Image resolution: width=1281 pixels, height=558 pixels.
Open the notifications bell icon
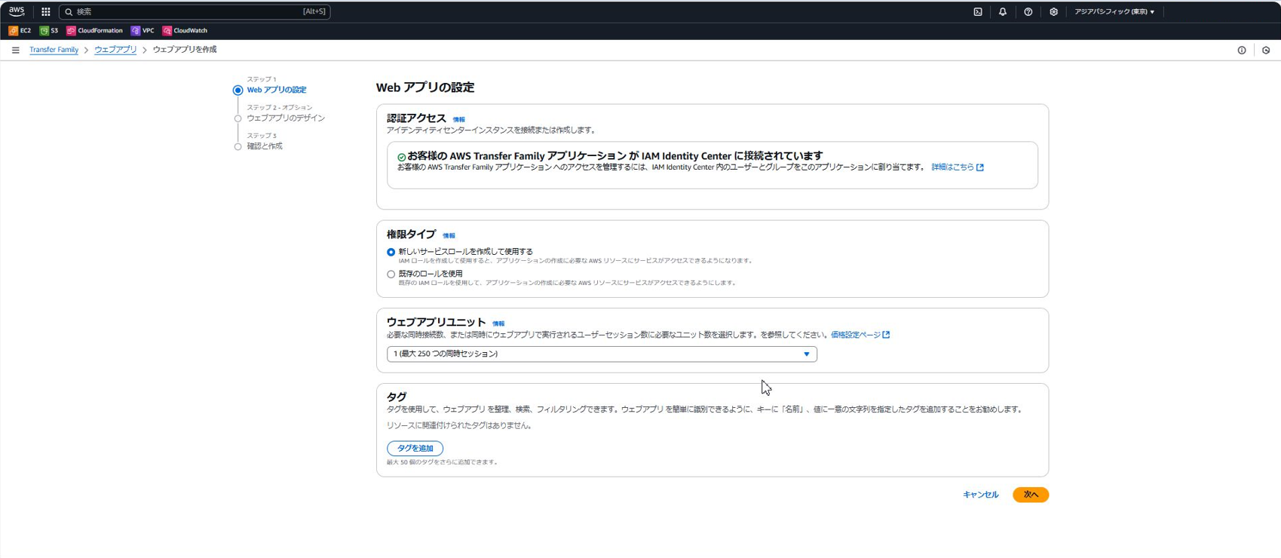(x=1003, y=11)
